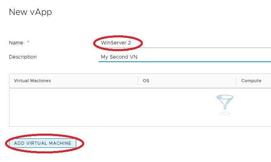This screenshot has width=271, height=162.
Task: Place the cursor after 'VN' in the Description text
Action: coord(138,57)
